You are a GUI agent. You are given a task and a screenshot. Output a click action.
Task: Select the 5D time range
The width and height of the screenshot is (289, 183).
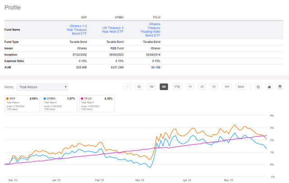click(139, 87)
